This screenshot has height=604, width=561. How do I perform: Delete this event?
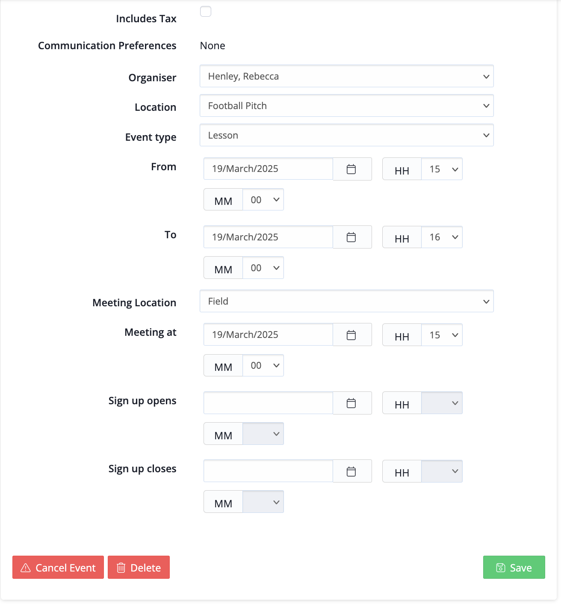point(139,567)
